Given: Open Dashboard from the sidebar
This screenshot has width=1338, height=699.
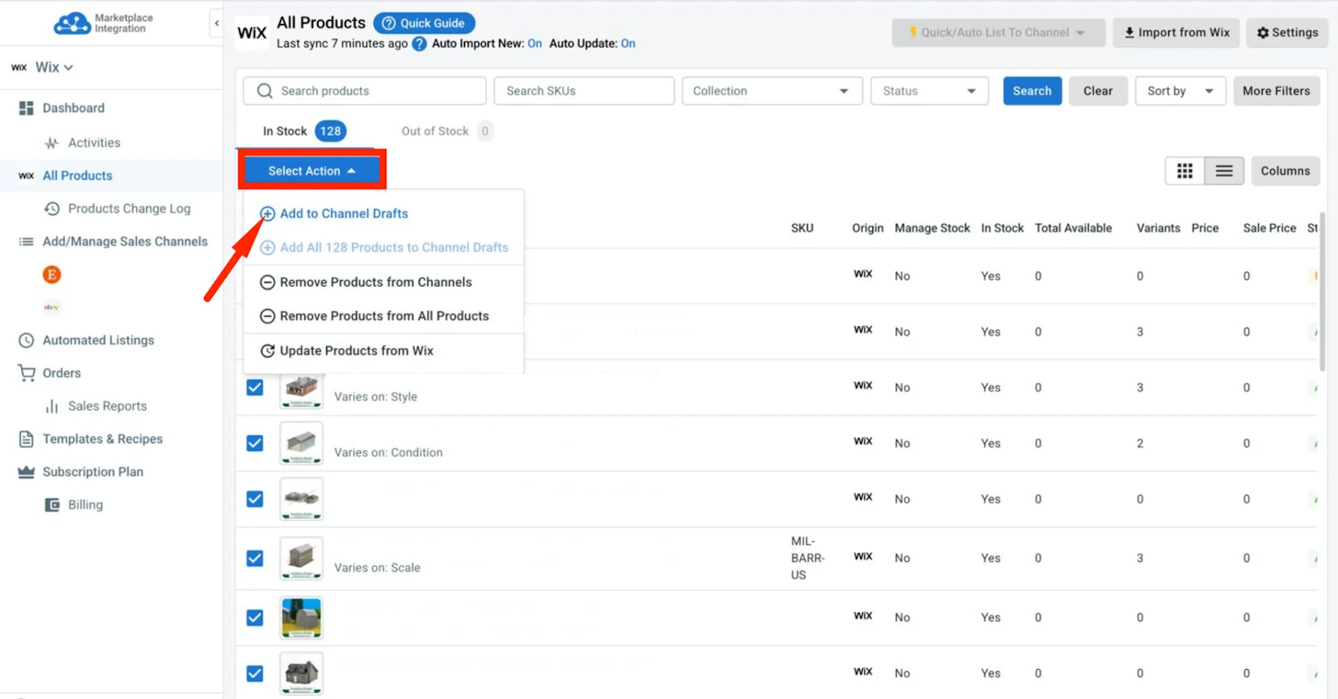Looking at the screenshot, I should tap(74, 108).
